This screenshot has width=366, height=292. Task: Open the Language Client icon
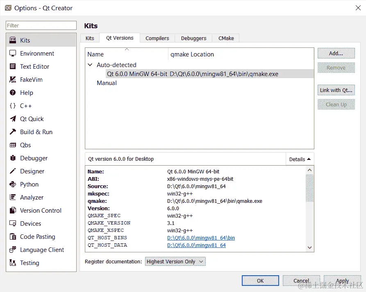click(13, 249)
